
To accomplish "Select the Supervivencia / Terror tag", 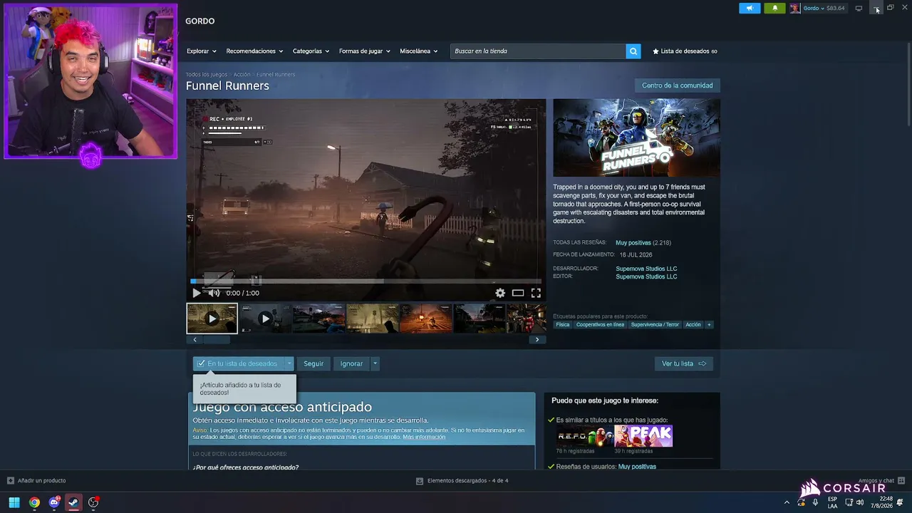I will point(655,325).
